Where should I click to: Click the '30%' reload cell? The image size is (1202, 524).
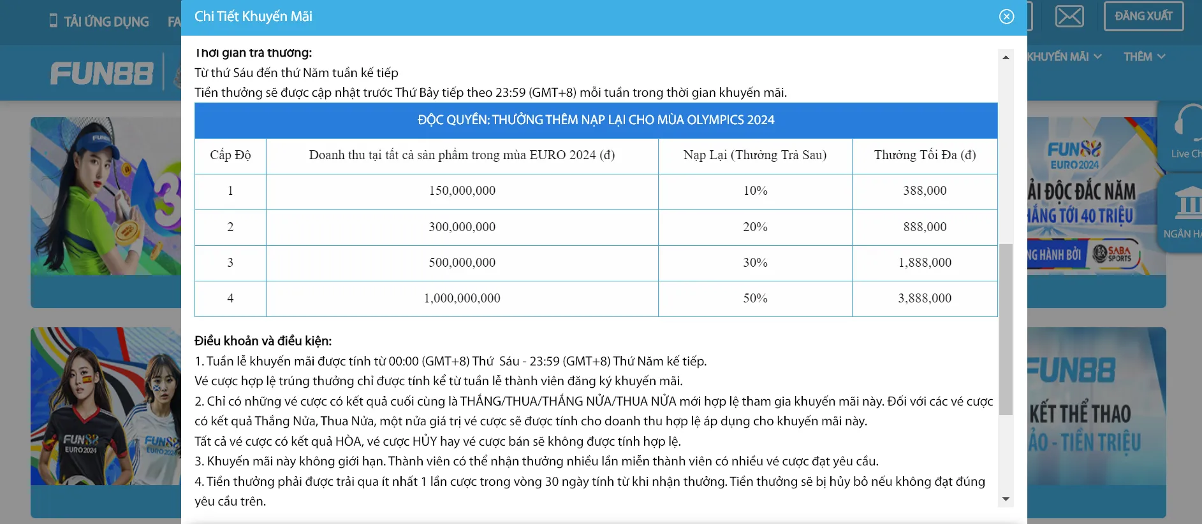coord(755,263)
